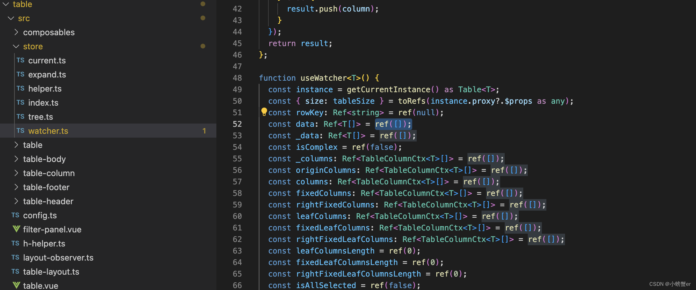
Task: Click the modified dot on the src folder
Action: click(203, 18)
